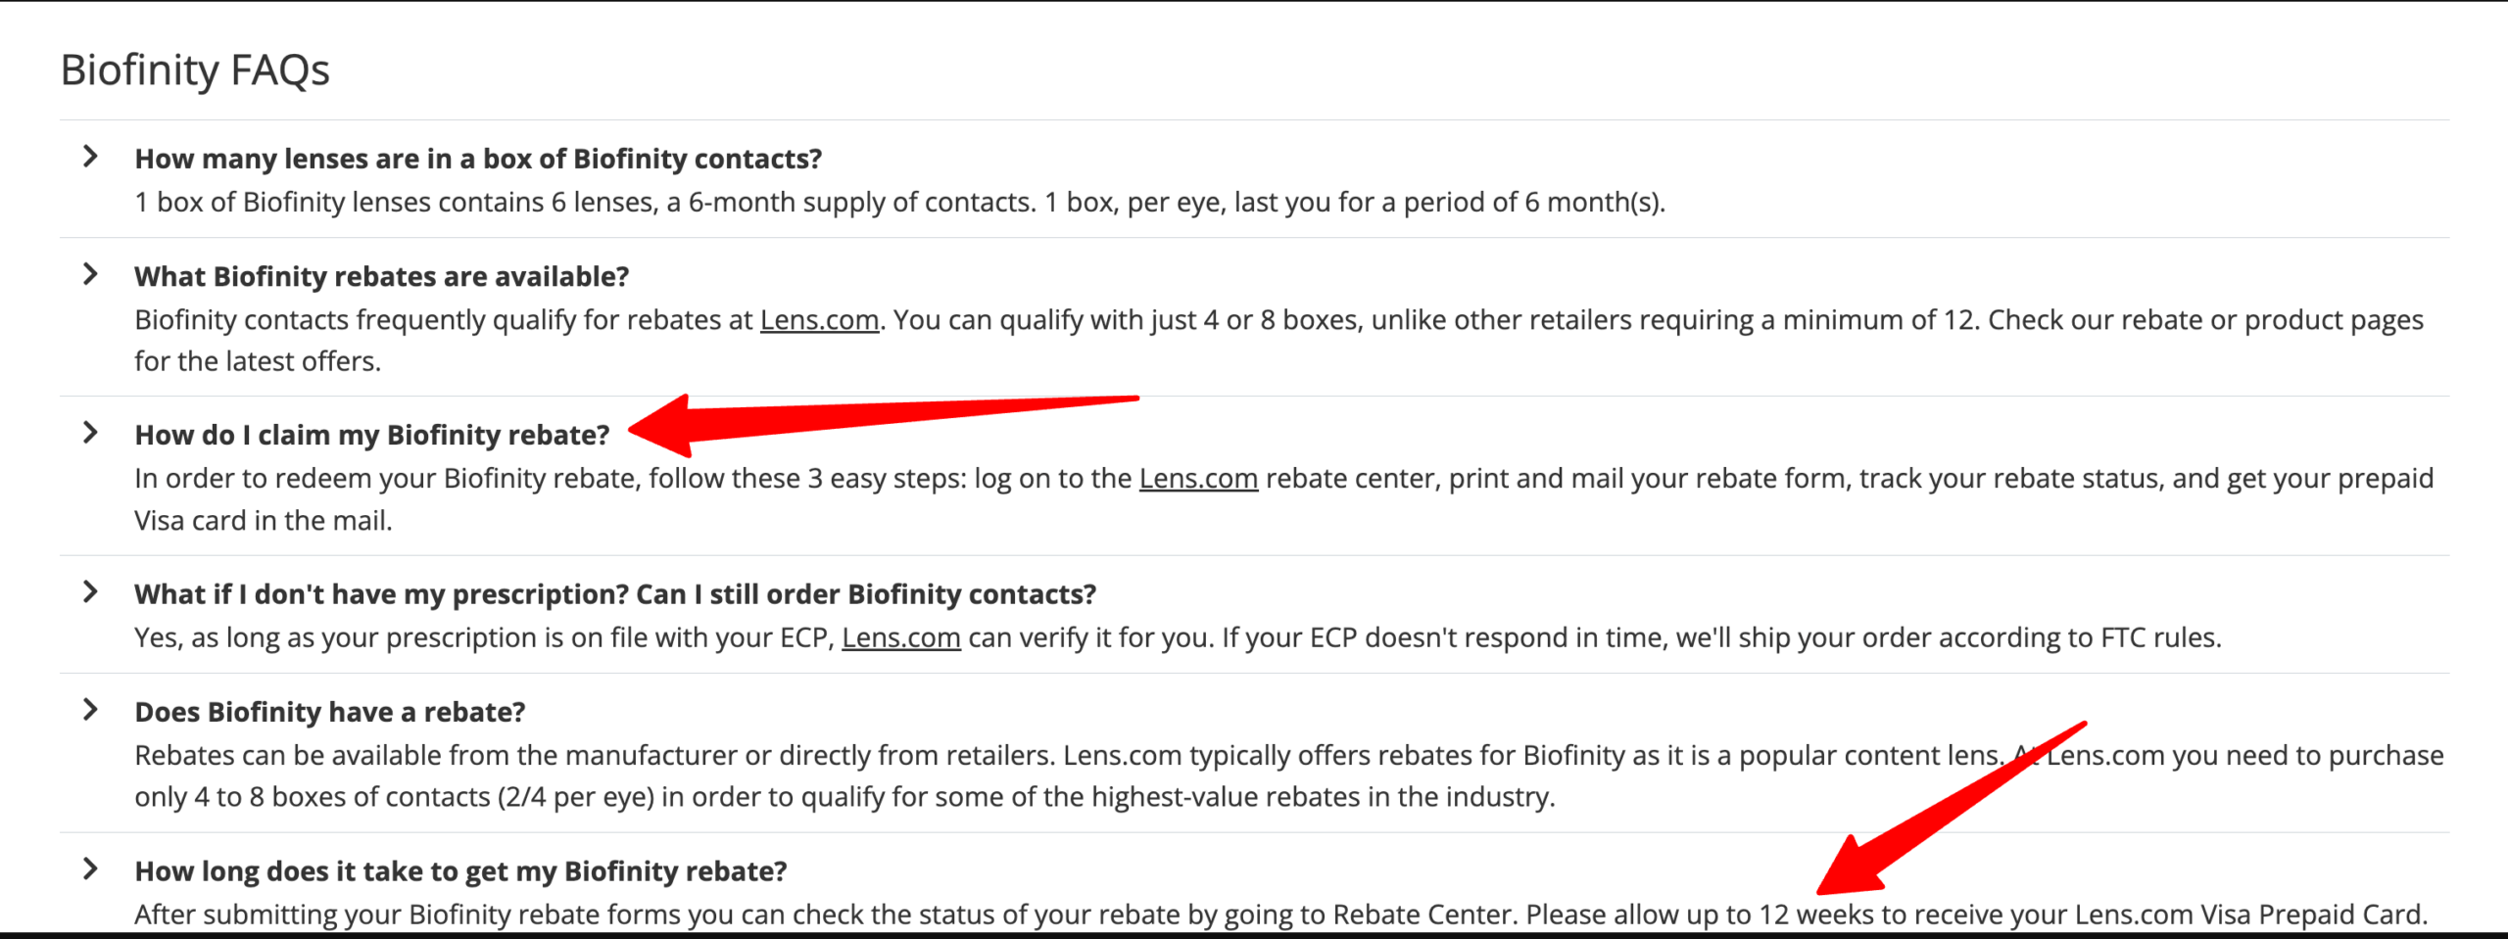Collapse chevron beside "Does Biofinity have a rebate?"
The image size is (2508, 939).
point(90,710)
